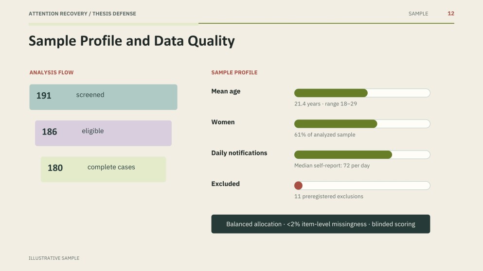
Task: Click the Mean age progress bar
Action: click(362, 93)
